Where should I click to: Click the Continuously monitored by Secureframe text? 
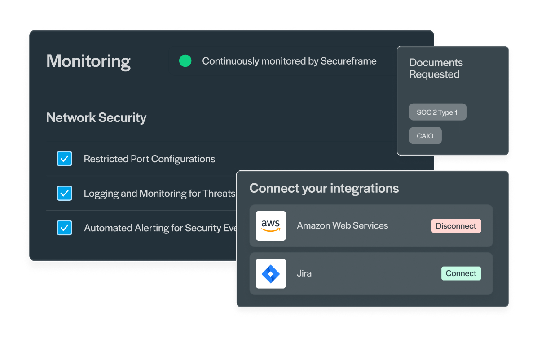pyautogui.click(x=289, y=61)
